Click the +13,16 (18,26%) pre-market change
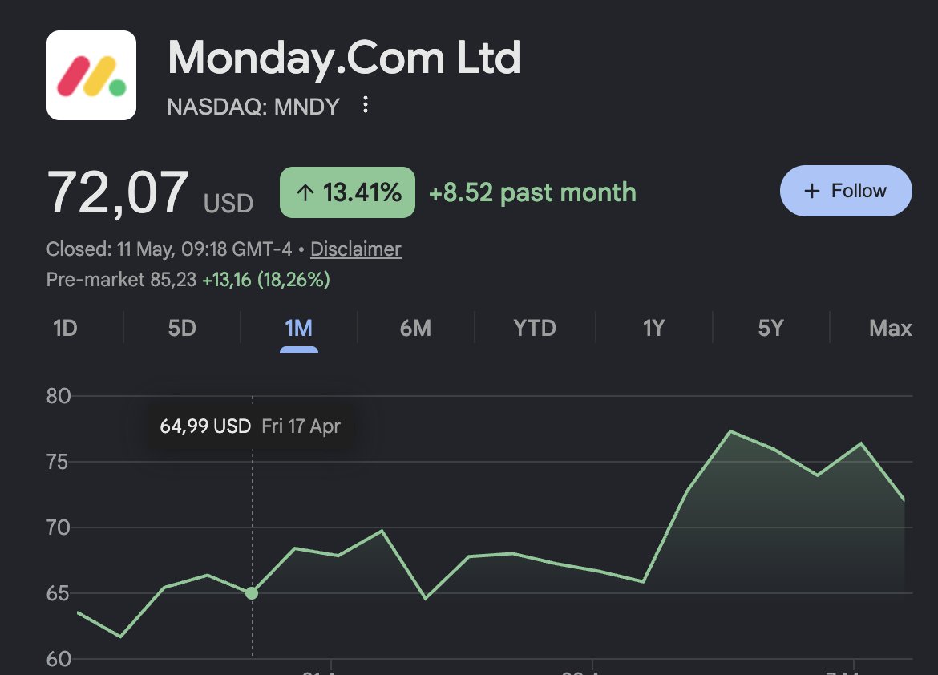Image resolution: width=938 pixels, height=675 pixels. point(266,280)
